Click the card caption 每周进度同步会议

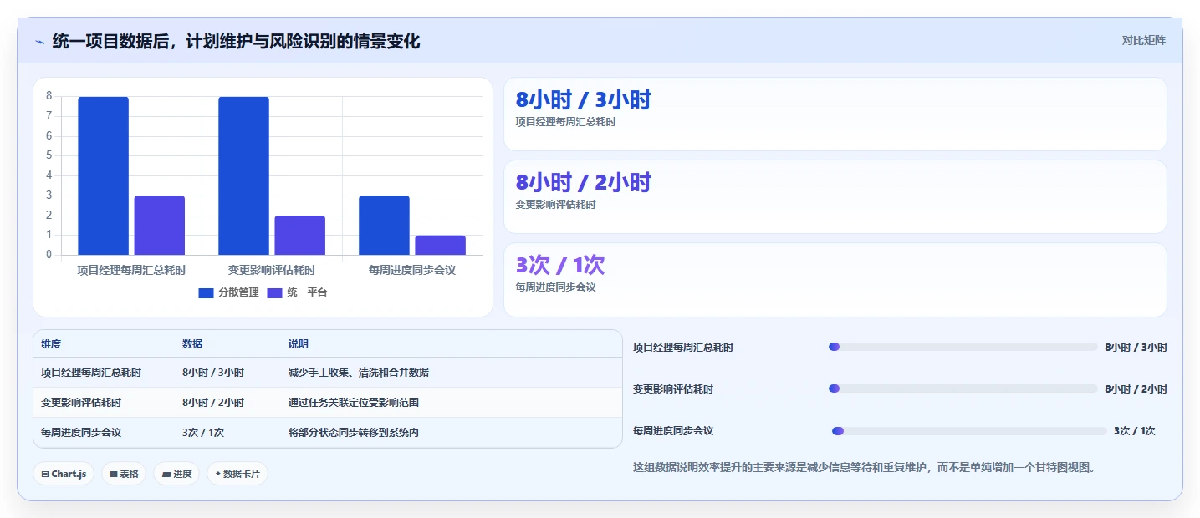pyautogui.click(x=556, y=287)
